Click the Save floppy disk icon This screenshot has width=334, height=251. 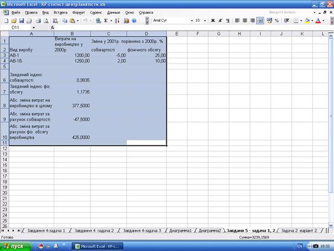click(x=22, y=21)
